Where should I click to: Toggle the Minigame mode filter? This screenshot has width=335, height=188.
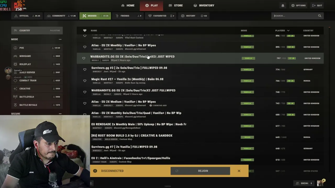[x=37, y=56]
